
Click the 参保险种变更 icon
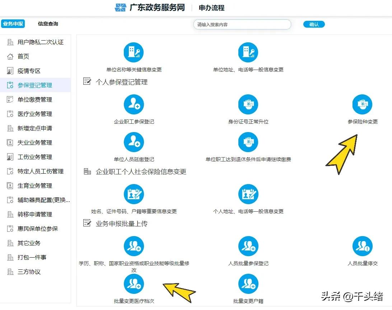362,104
